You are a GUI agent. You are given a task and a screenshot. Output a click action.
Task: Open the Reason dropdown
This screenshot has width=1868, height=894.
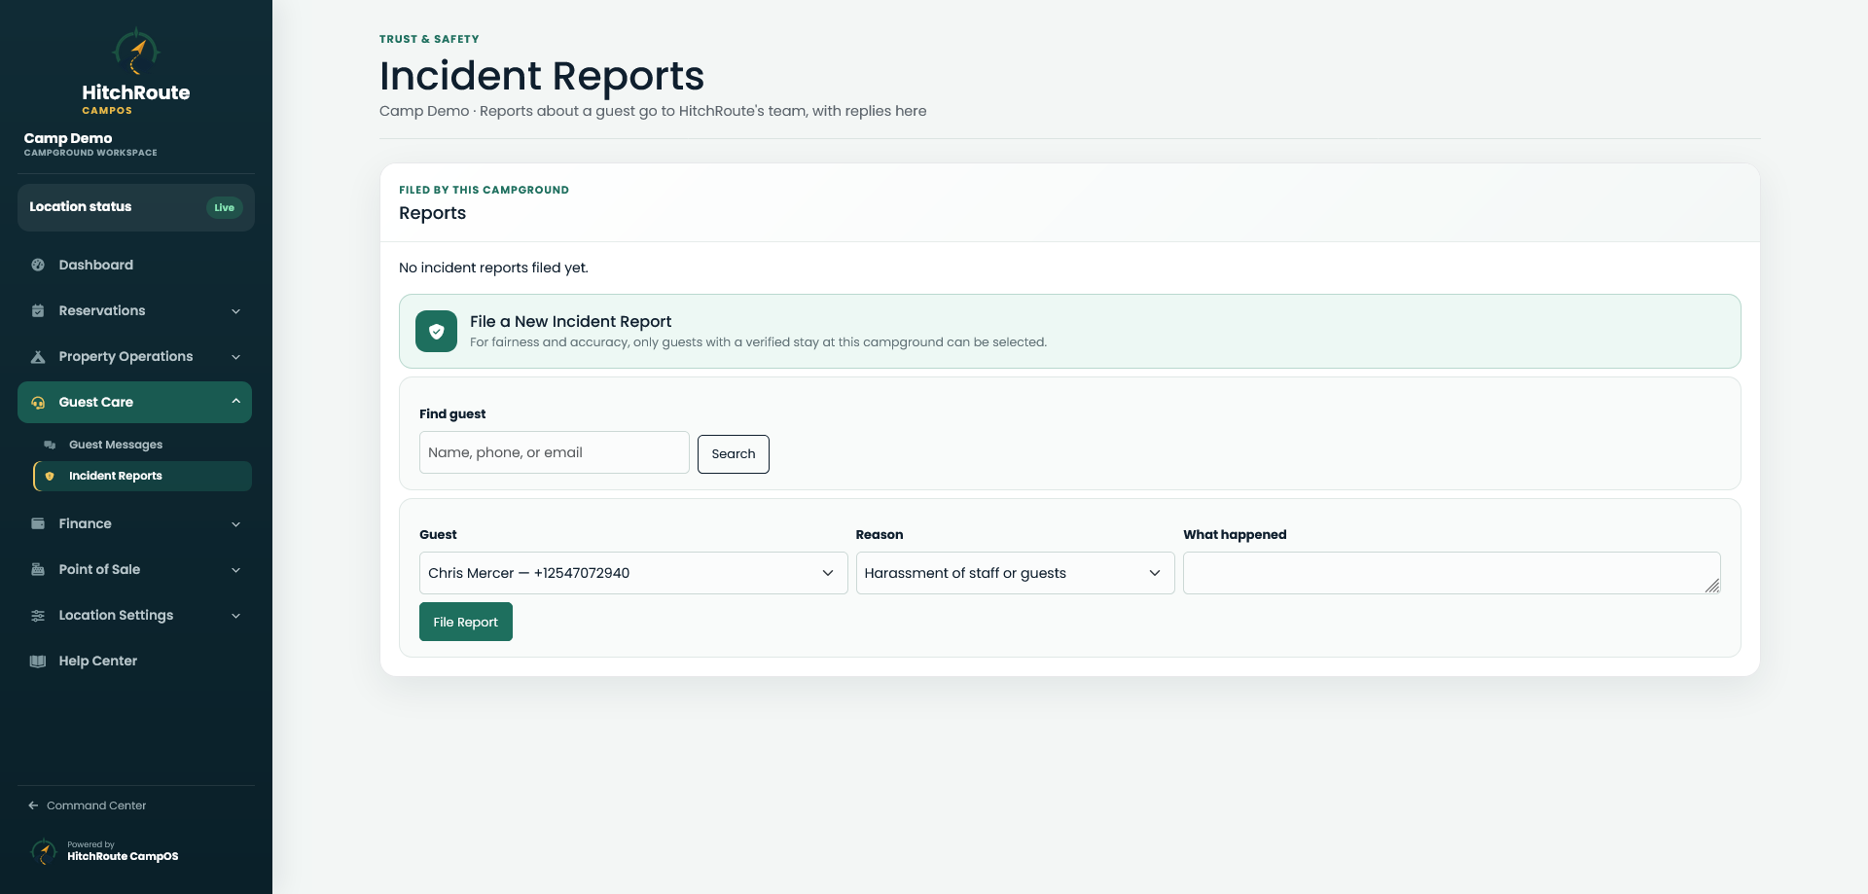[1015, 573]
